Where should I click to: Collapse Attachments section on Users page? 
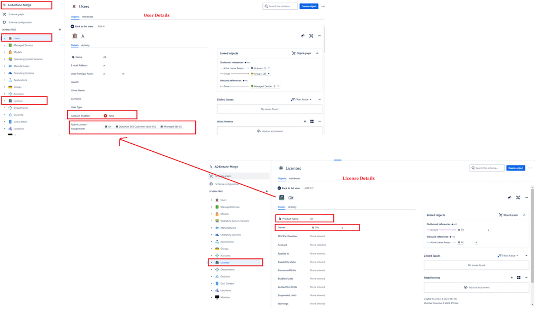point(320,121)
